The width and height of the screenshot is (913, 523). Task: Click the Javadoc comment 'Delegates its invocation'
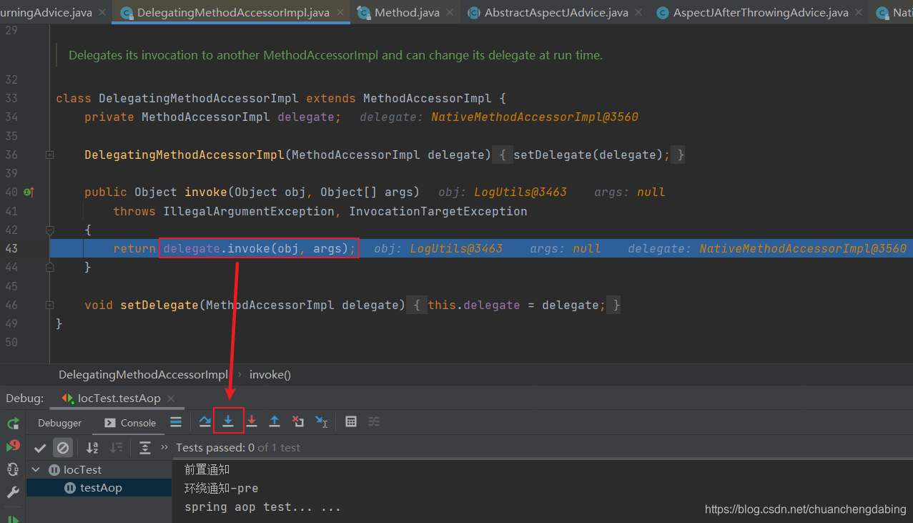tap(335, 55)
